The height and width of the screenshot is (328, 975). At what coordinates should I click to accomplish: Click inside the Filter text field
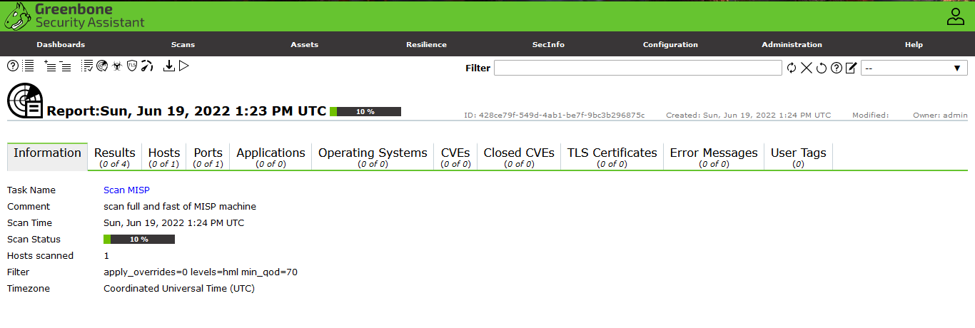tap(637, 68)
